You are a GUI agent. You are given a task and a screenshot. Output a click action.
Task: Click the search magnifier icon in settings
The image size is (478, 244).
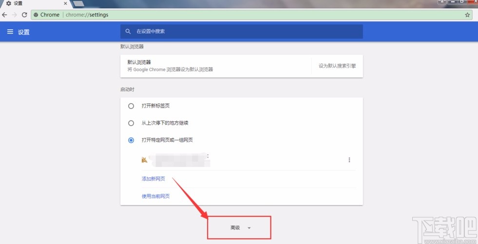[128, 31]
